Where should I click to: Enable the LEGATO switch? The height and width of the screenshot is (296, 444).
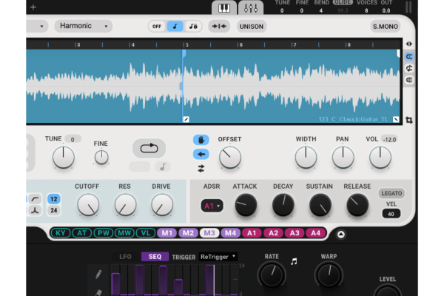click(391, 194)
